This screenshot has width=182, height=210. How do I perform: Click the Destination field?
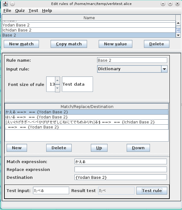(x=121, y=177)
